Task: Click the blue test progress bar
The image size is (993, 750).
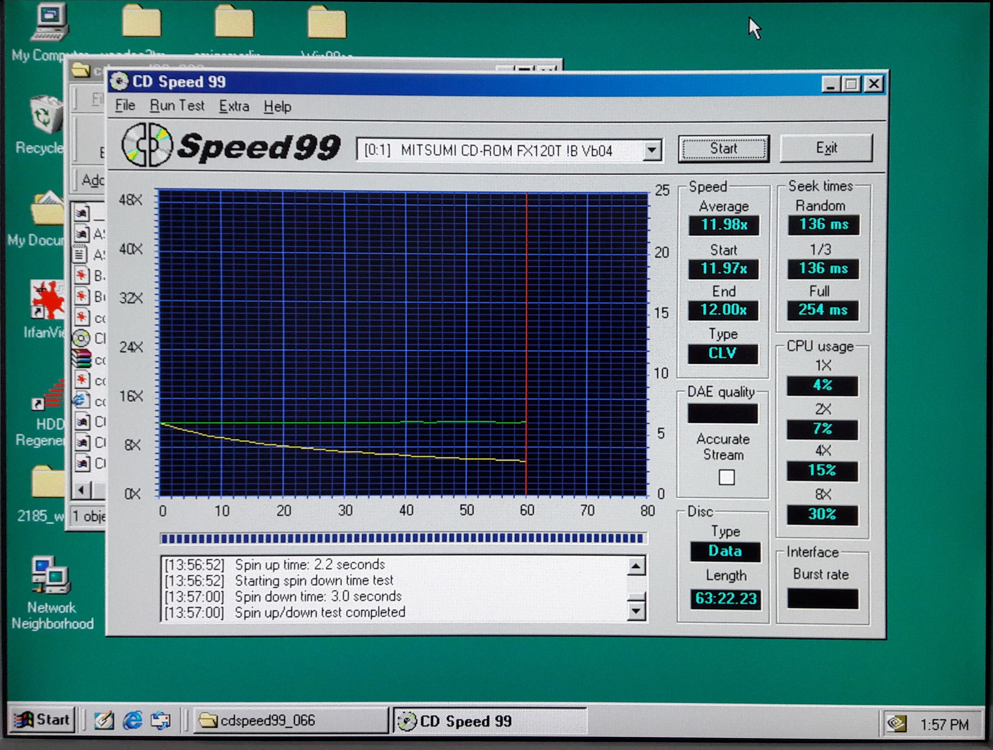Action: 403,538
